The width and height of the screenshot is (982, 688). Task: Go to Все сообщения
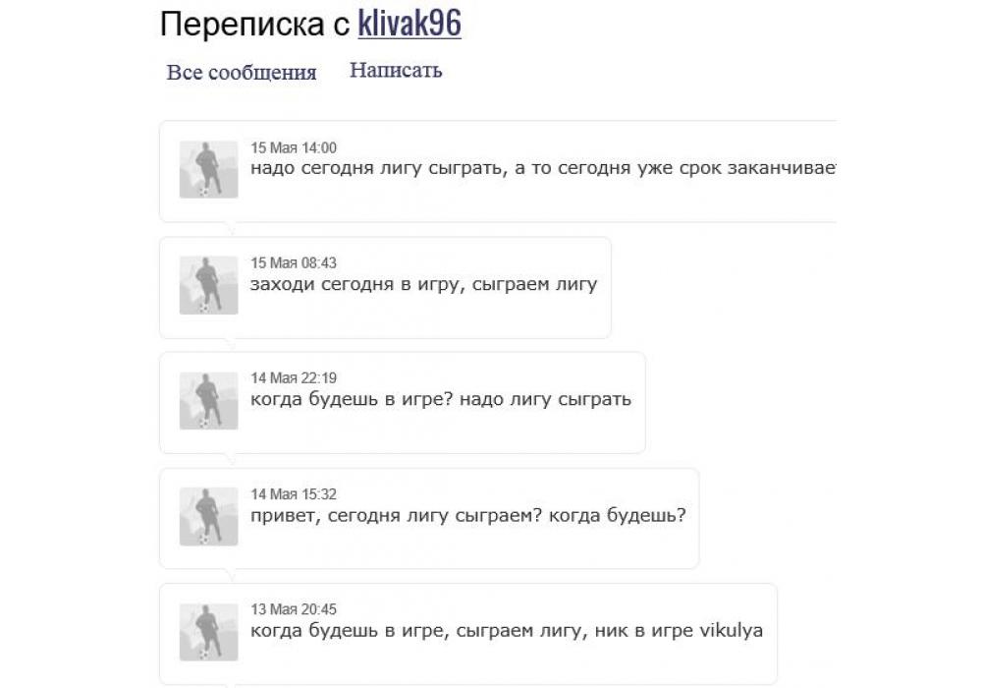coord(242,72)
